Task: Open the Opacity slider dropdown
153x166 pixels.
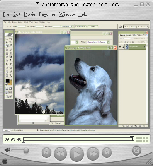Action: 146,38
